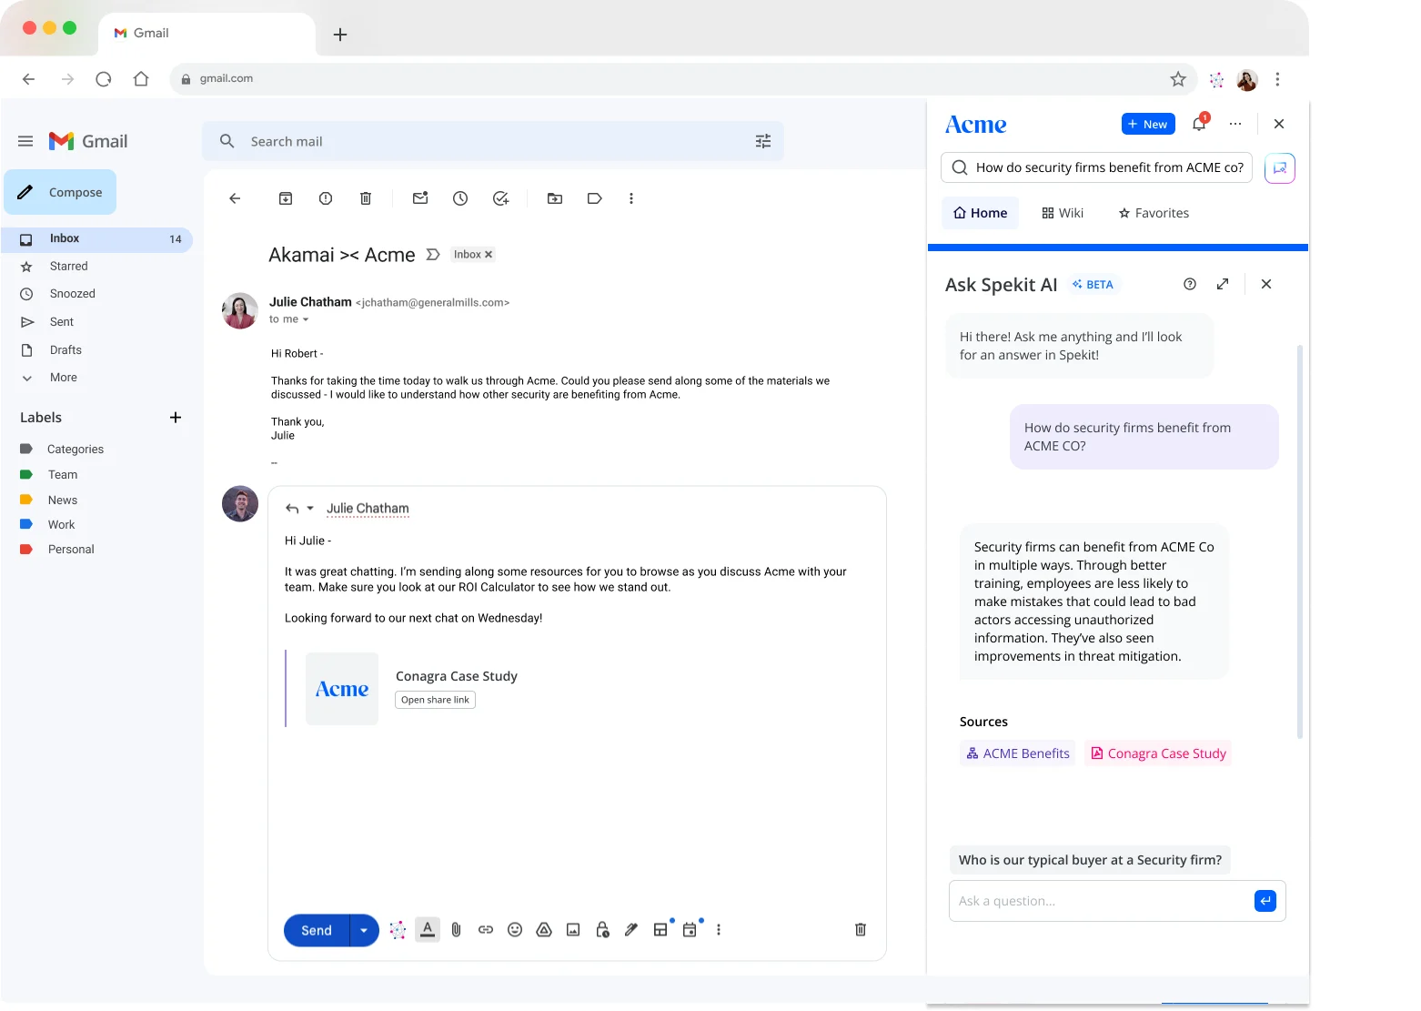The width and height of the screenshot is (1421, 1011).
Task: Expand More folders in sidebar
Action: tap(63, 378)
